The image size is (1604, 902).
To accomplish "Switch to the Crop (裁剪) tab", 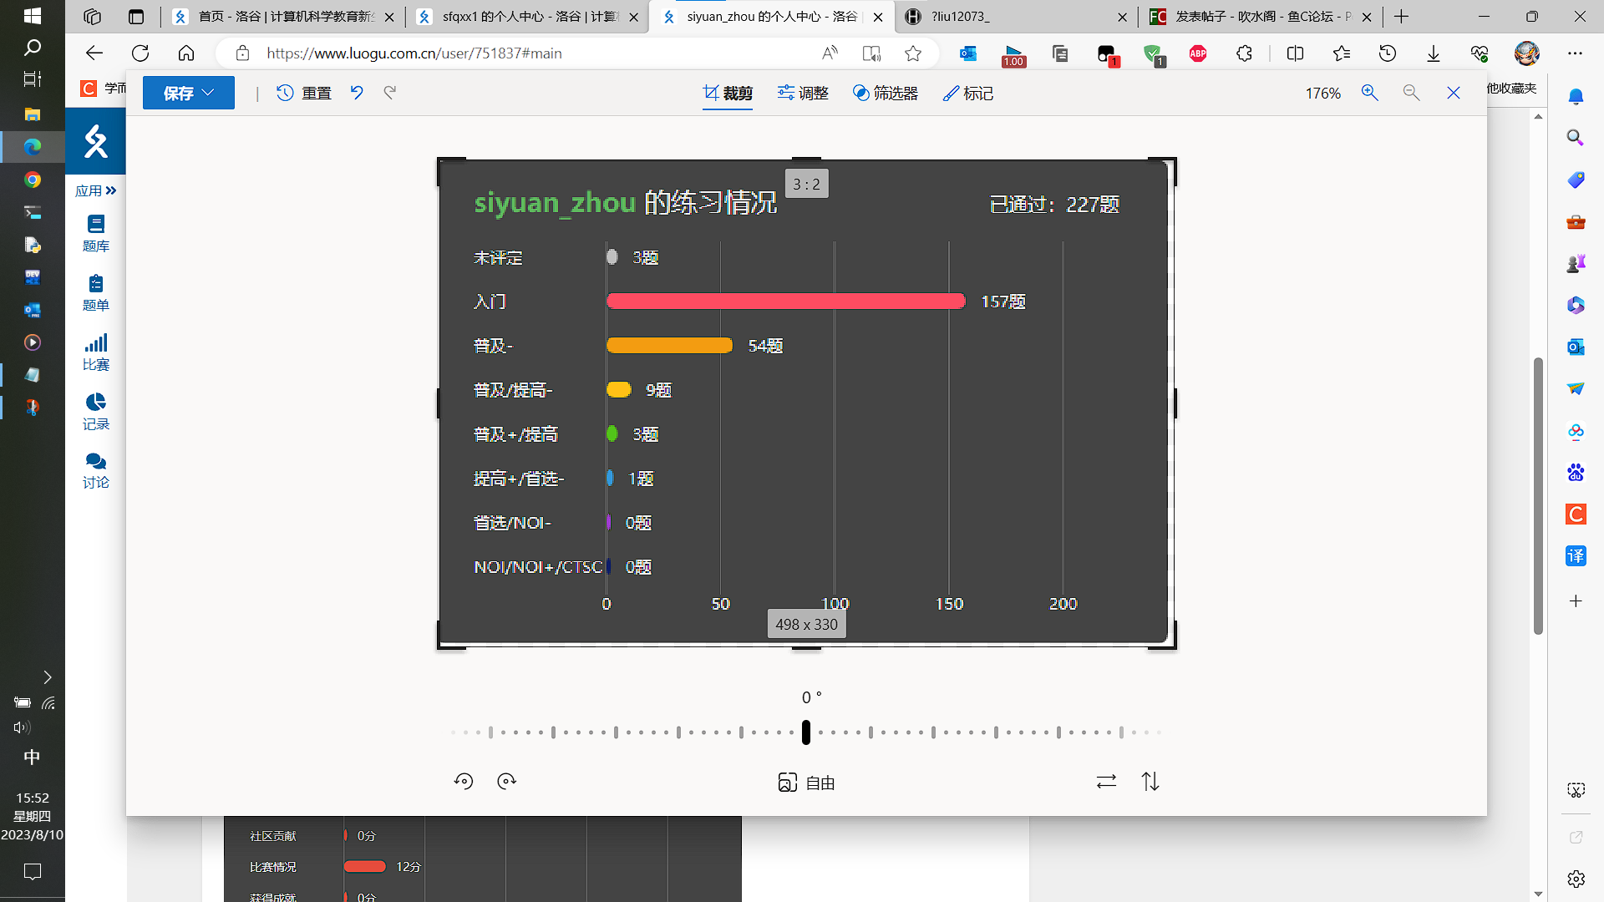I will pyautogui.click(x=728, y=93).
